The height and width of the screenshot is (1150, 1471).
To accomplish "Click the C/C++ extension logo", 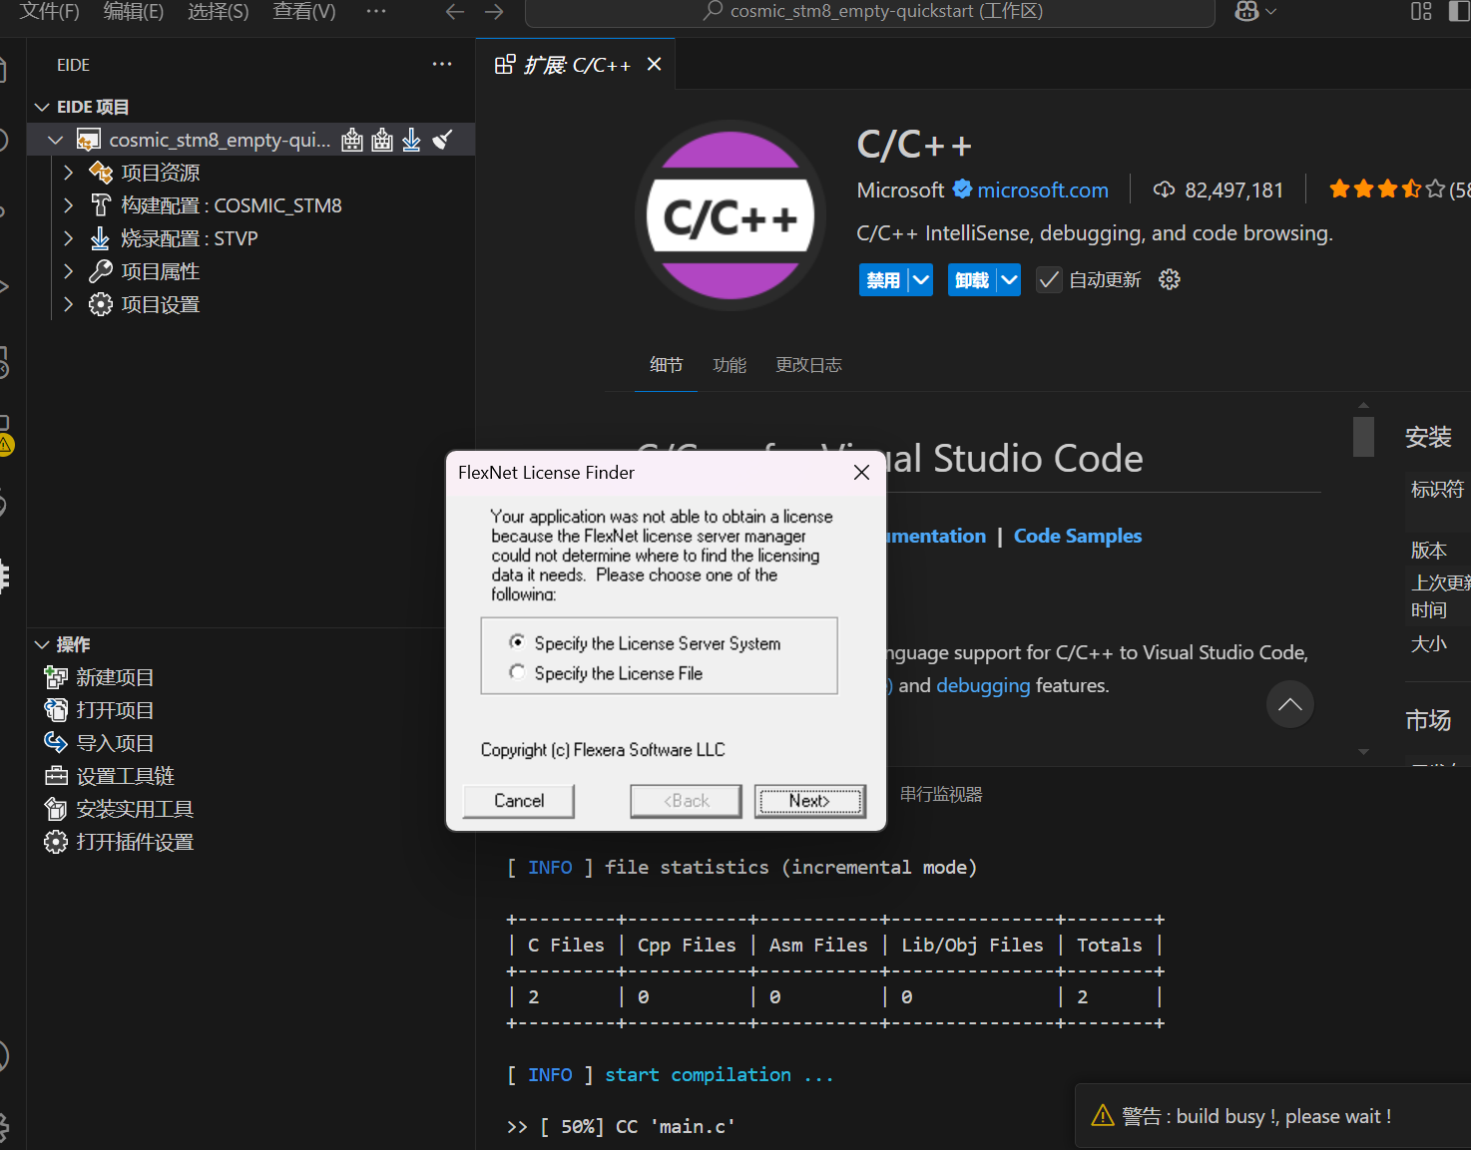I will (x=731, y=215).
